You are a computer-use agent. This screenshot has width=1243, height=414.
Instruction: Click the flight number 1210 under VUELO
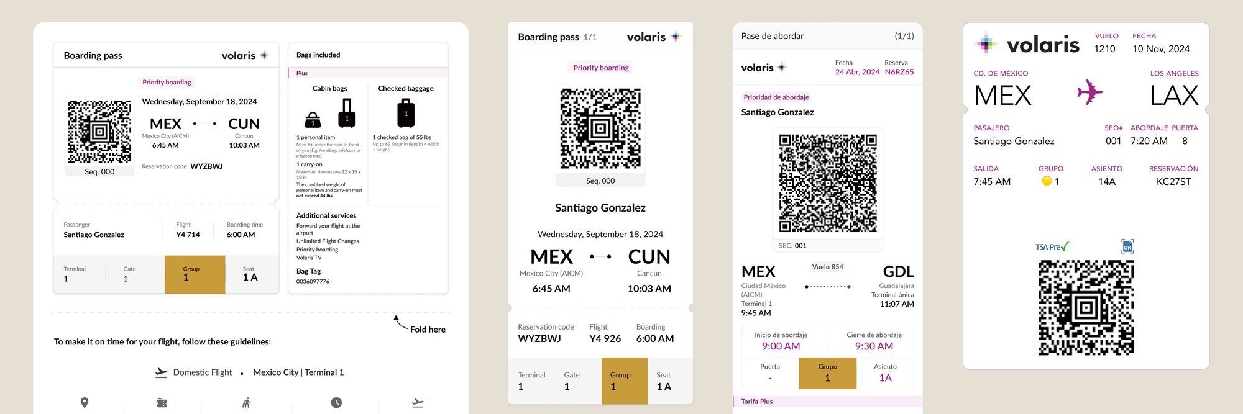click(x=1104, y=49)
